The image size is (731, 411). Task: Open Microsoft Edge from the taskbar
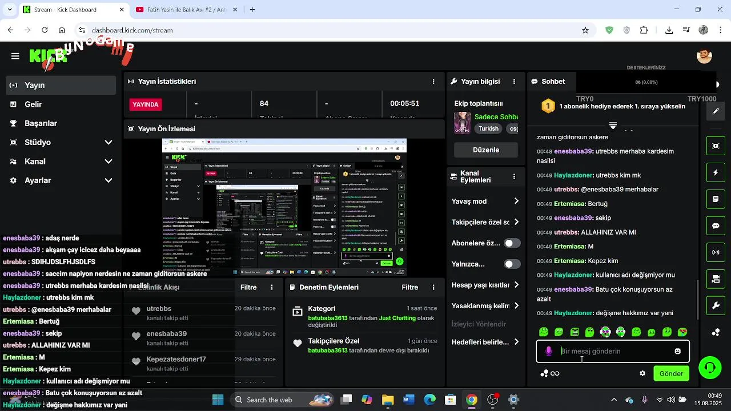(x=429, y=400)
